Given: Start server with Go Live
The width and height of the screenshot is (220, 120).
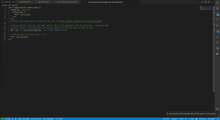Looking at the screenshot, I should click(203, 119).
